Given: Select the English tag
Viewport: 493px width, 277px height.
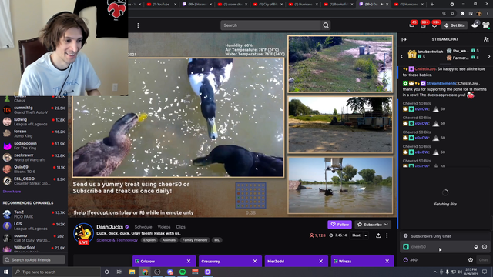Looking at the screenshot, I should pyautogui.click(x=149, y=240).
